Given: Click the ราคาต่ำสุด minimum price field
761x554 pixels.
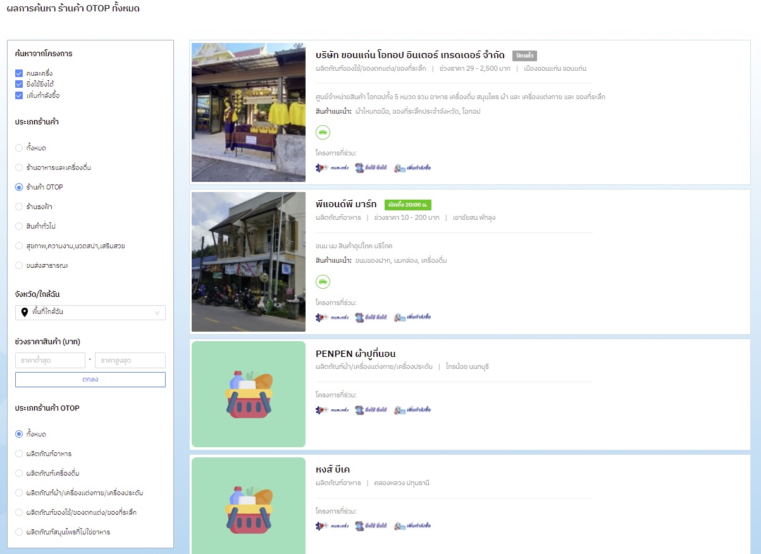Looking at the screenshot, I should tap(50, 360).
